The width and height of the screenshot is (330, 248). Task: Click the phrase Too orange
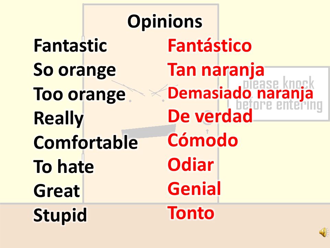click(79, 94)
